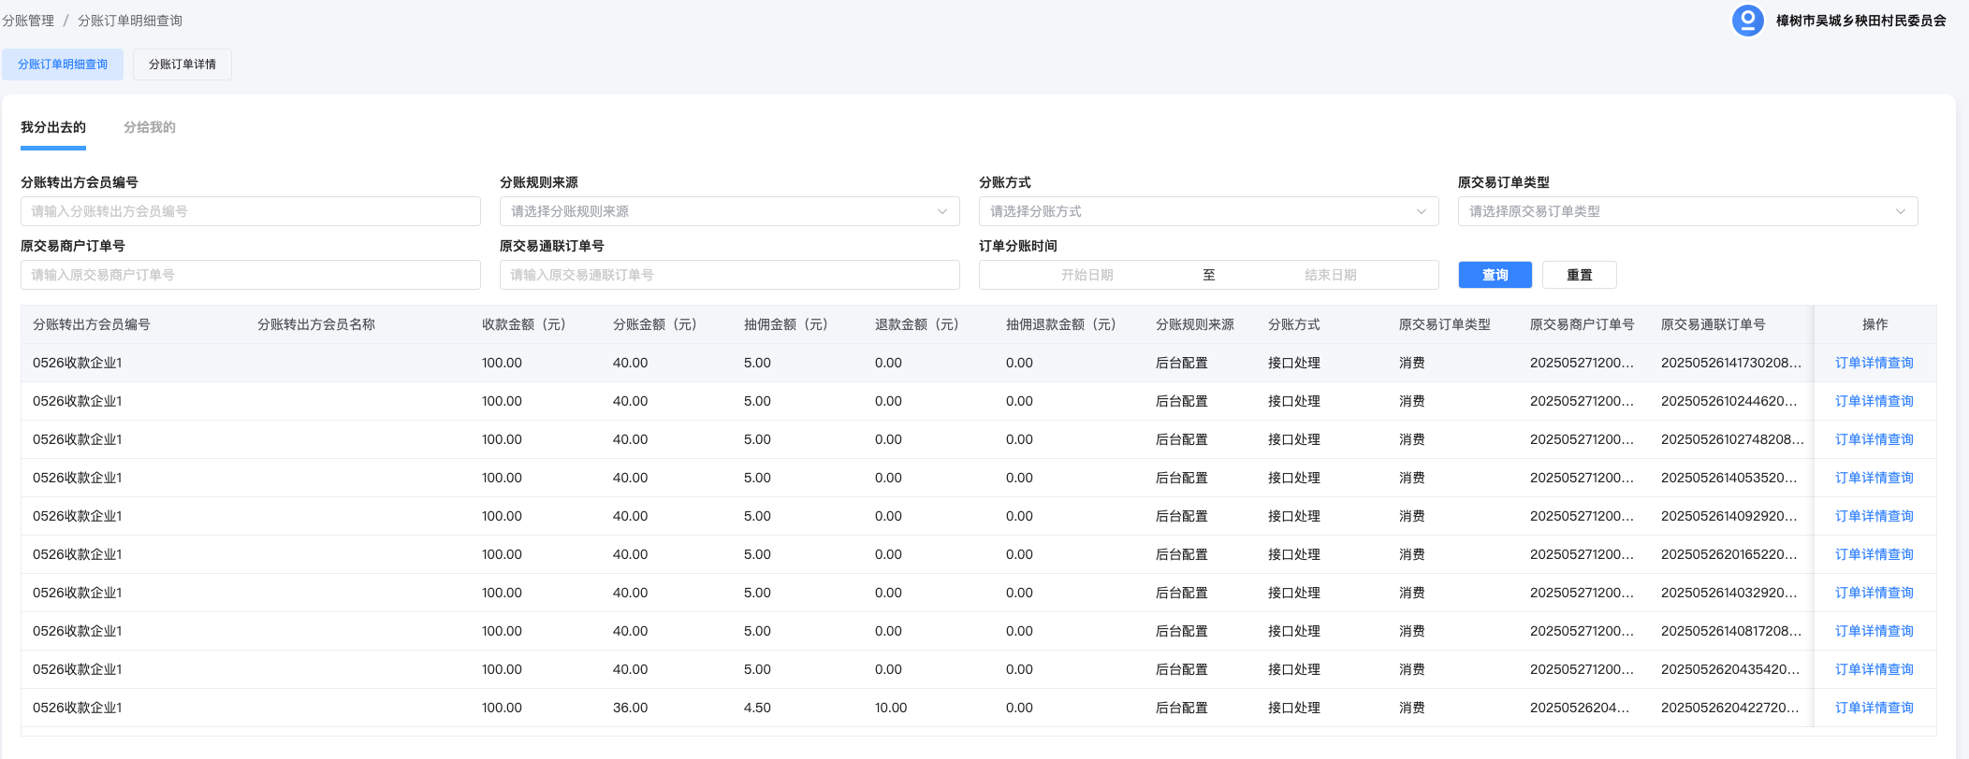Click the 抽佣金额（元）column header

786,324
